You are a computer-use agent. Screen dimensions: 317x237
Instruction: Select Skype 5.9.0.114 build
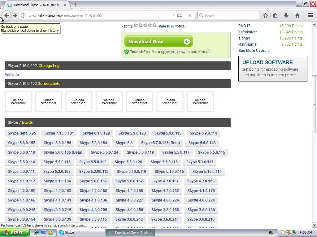203,133
